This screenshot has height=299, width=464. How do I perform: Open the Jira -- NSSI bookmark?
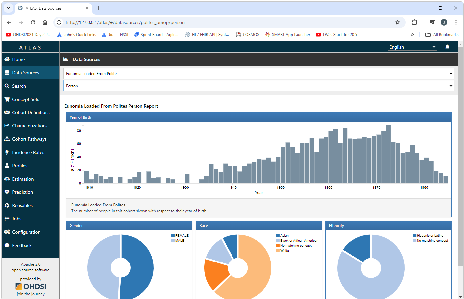(115, 35)
